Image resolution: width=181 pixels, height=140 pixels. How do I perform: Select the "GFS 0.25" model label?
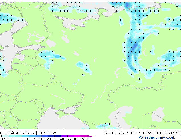48,133
